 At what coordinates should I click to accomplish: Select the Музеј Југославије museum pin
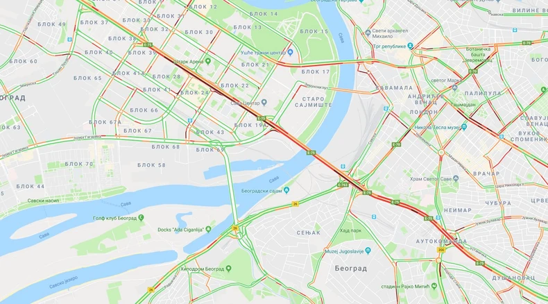coord(368,251)
